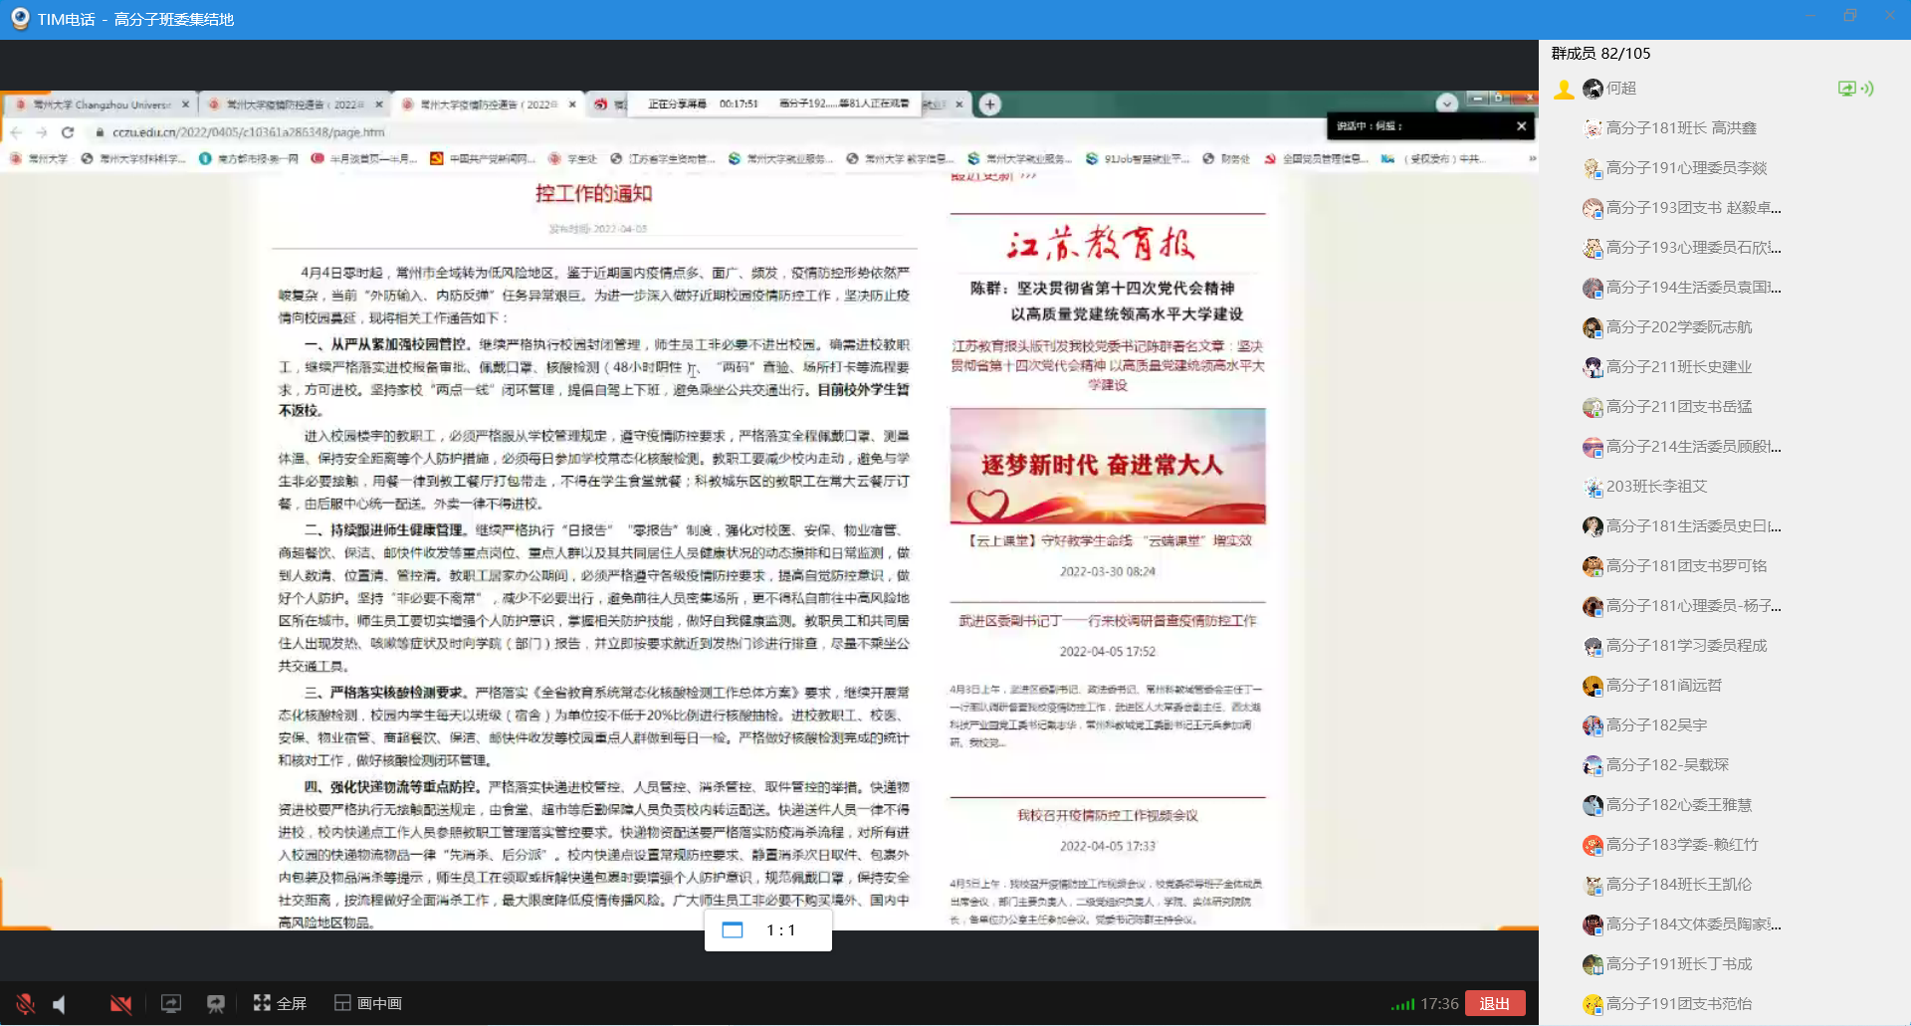This screenshot has width=1911, height=1026.
Task: Open the presentation whiteboard share icon
Action: click(x=216, y=1004)
